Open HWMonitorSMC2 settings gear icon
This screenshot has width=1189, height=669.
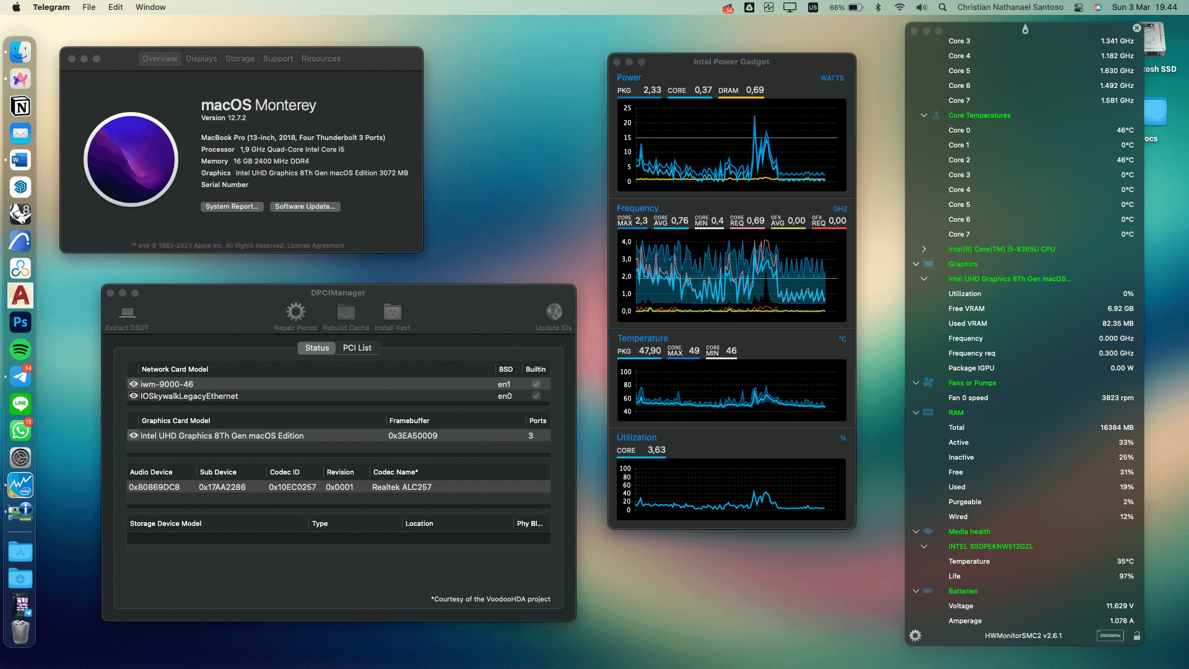point(915,636)
